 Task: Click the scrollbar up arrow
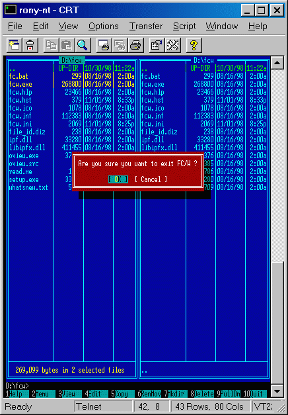pos(277,63)
